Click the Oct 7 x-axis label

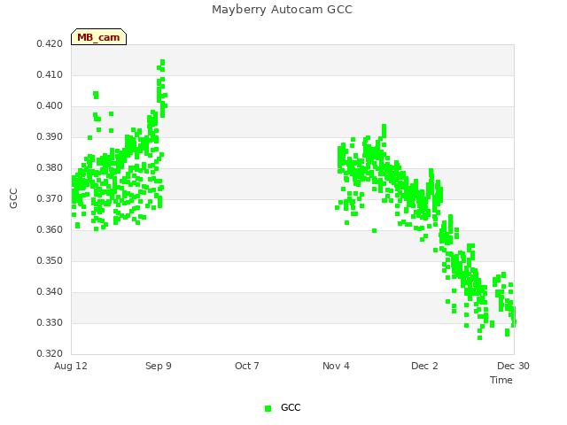pos(247,366)
